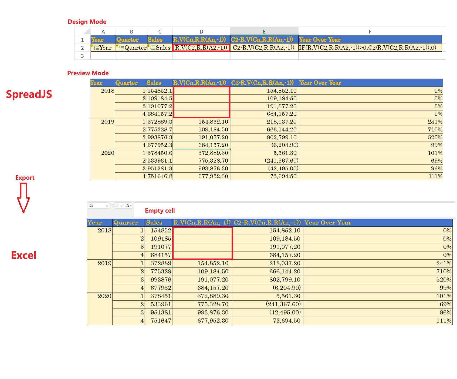Select column D header in design sheet
The height and width of the screenshot is (379, 457).
click(x=201, y=32)
